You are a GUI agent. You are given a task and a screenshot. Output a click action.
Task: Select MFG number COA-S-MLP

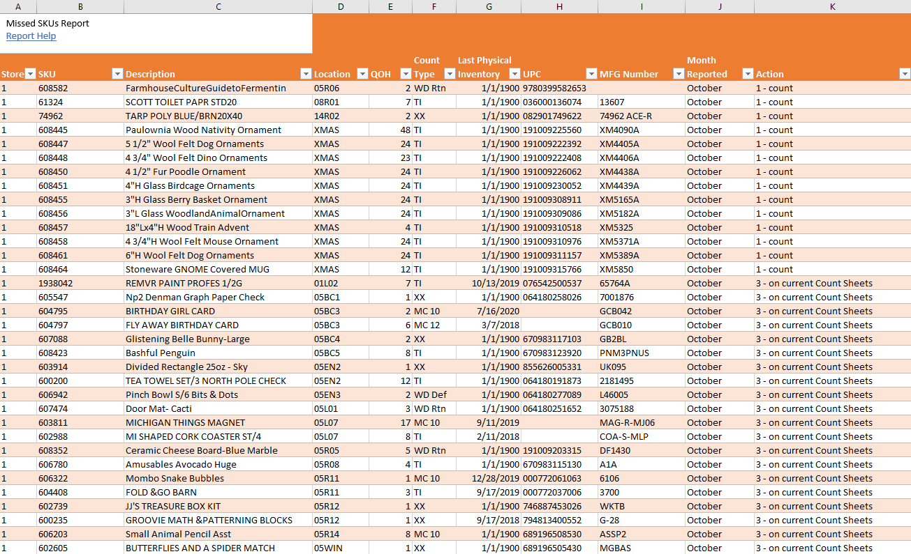(x=642, y=436)
